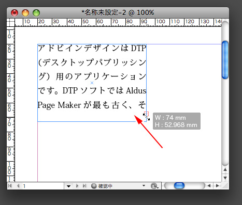The width and height of the screenshot is (242, 205).
Task: Go to the next page
Action: (x=77, y=186)
